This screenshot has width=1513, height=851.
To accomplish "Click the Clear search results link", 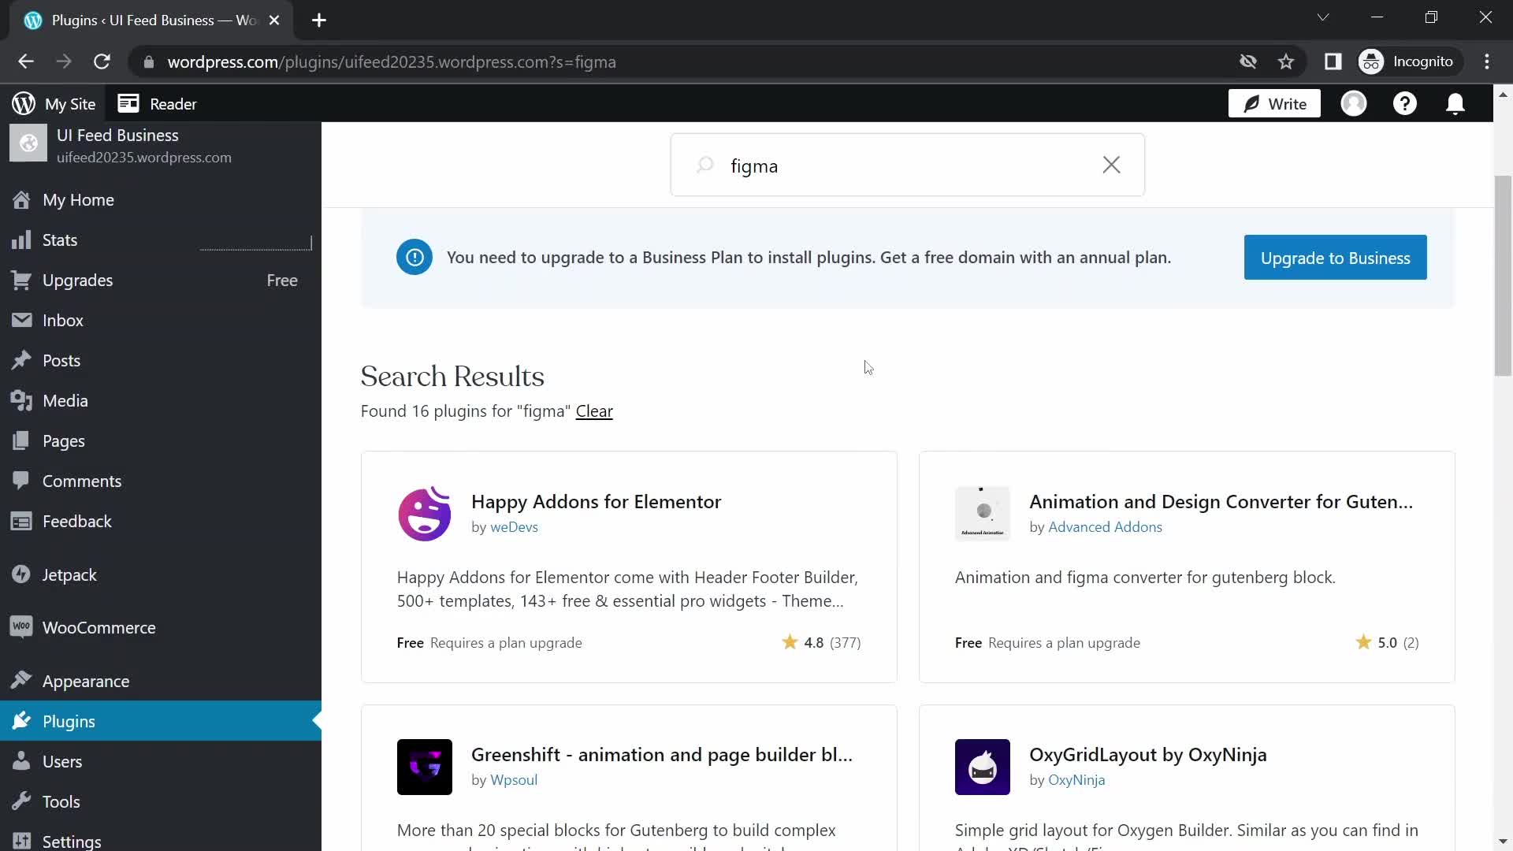I will 594,411.
